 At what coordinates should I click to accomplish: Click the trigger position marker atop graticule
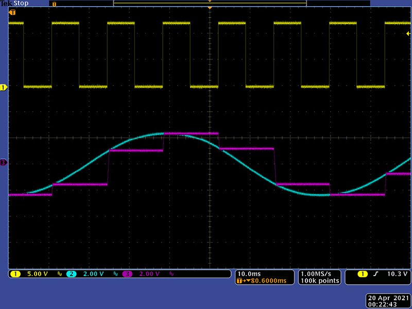tap(210, 9)
